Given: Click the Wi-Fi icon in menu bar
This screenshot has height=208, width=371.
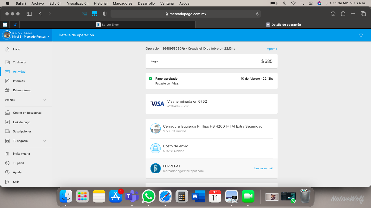Looking at the screenshot, I should click(x=293, y=3).
